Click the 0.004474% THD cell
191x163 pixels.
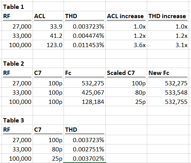(x=84, y=36)
